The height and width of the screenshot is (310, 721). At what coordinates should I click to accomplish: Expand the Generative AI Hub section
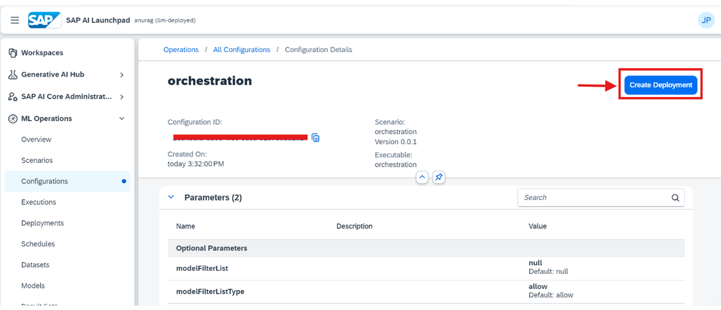click(x=122, y=75)
